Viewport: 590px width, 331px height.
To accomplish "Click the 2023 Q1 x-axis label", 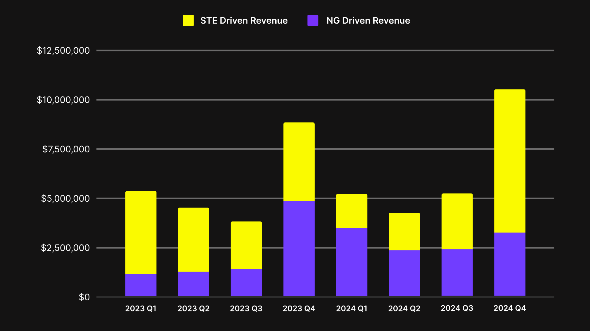I will point(141,308).
